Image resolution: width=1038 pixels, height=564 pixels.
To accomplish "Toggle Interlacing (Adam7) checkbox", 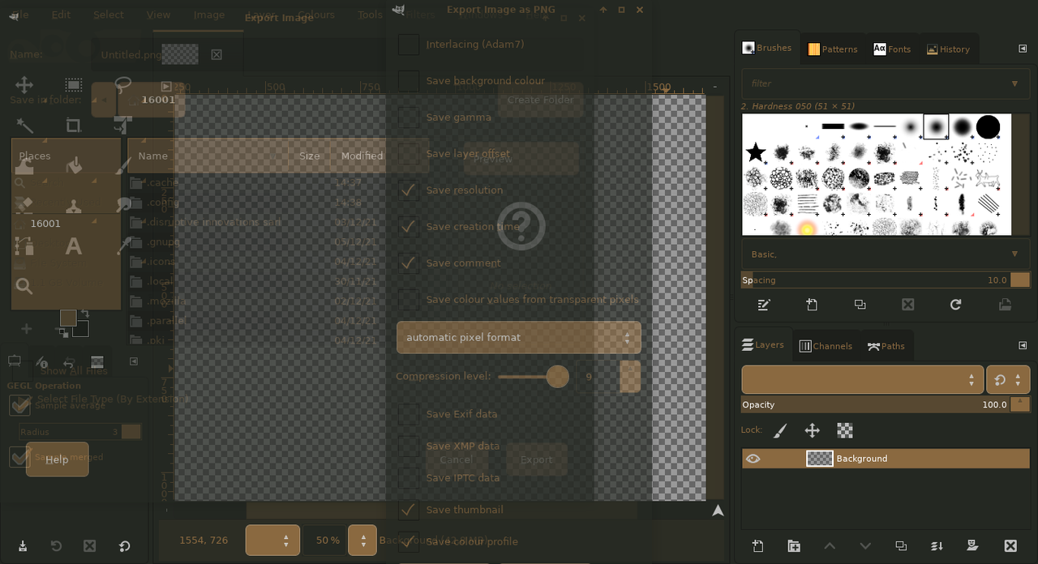I will (409, 45).
